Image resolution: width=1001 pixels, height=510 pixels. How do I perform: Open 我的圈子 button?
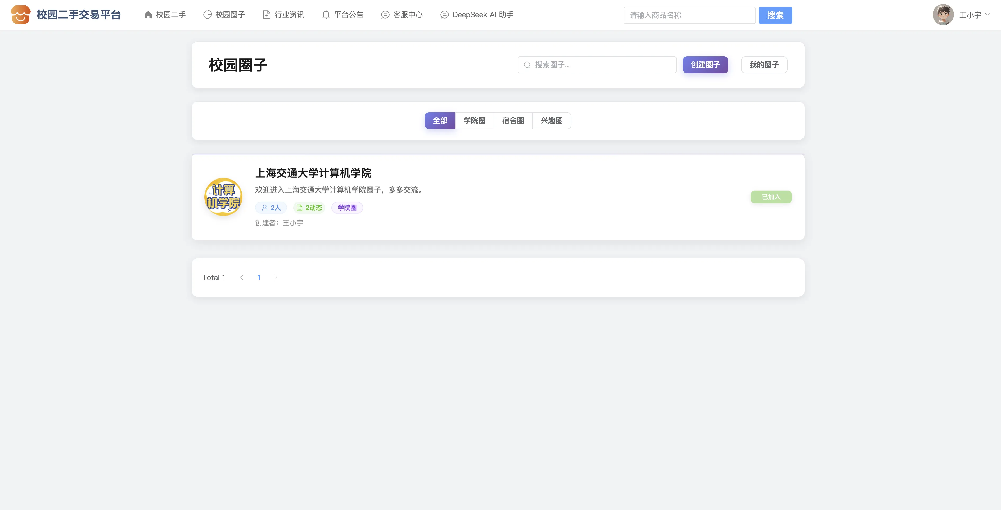pyautogui.click(x=764, y=65)
